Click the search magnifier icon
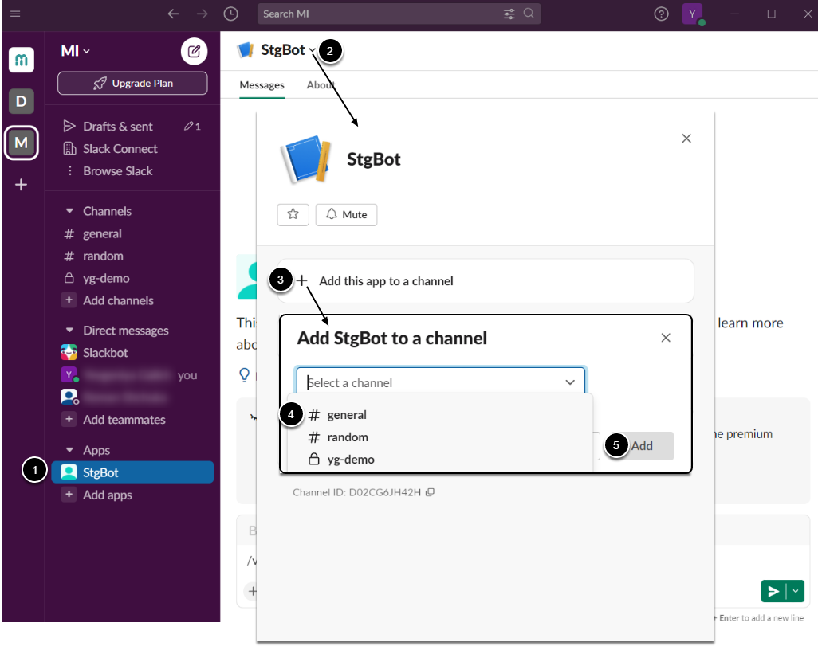The image size is (818, 646). (x=529, y=14)
